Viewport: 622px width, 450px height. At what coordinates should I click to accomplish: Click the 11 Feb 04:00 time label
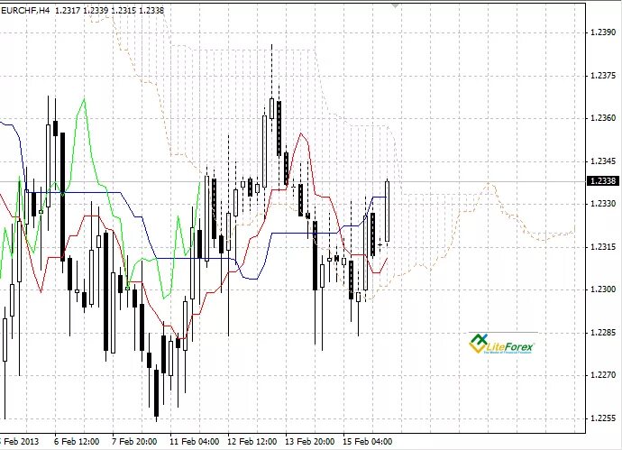pyautogui.click(x=194, y=441)
